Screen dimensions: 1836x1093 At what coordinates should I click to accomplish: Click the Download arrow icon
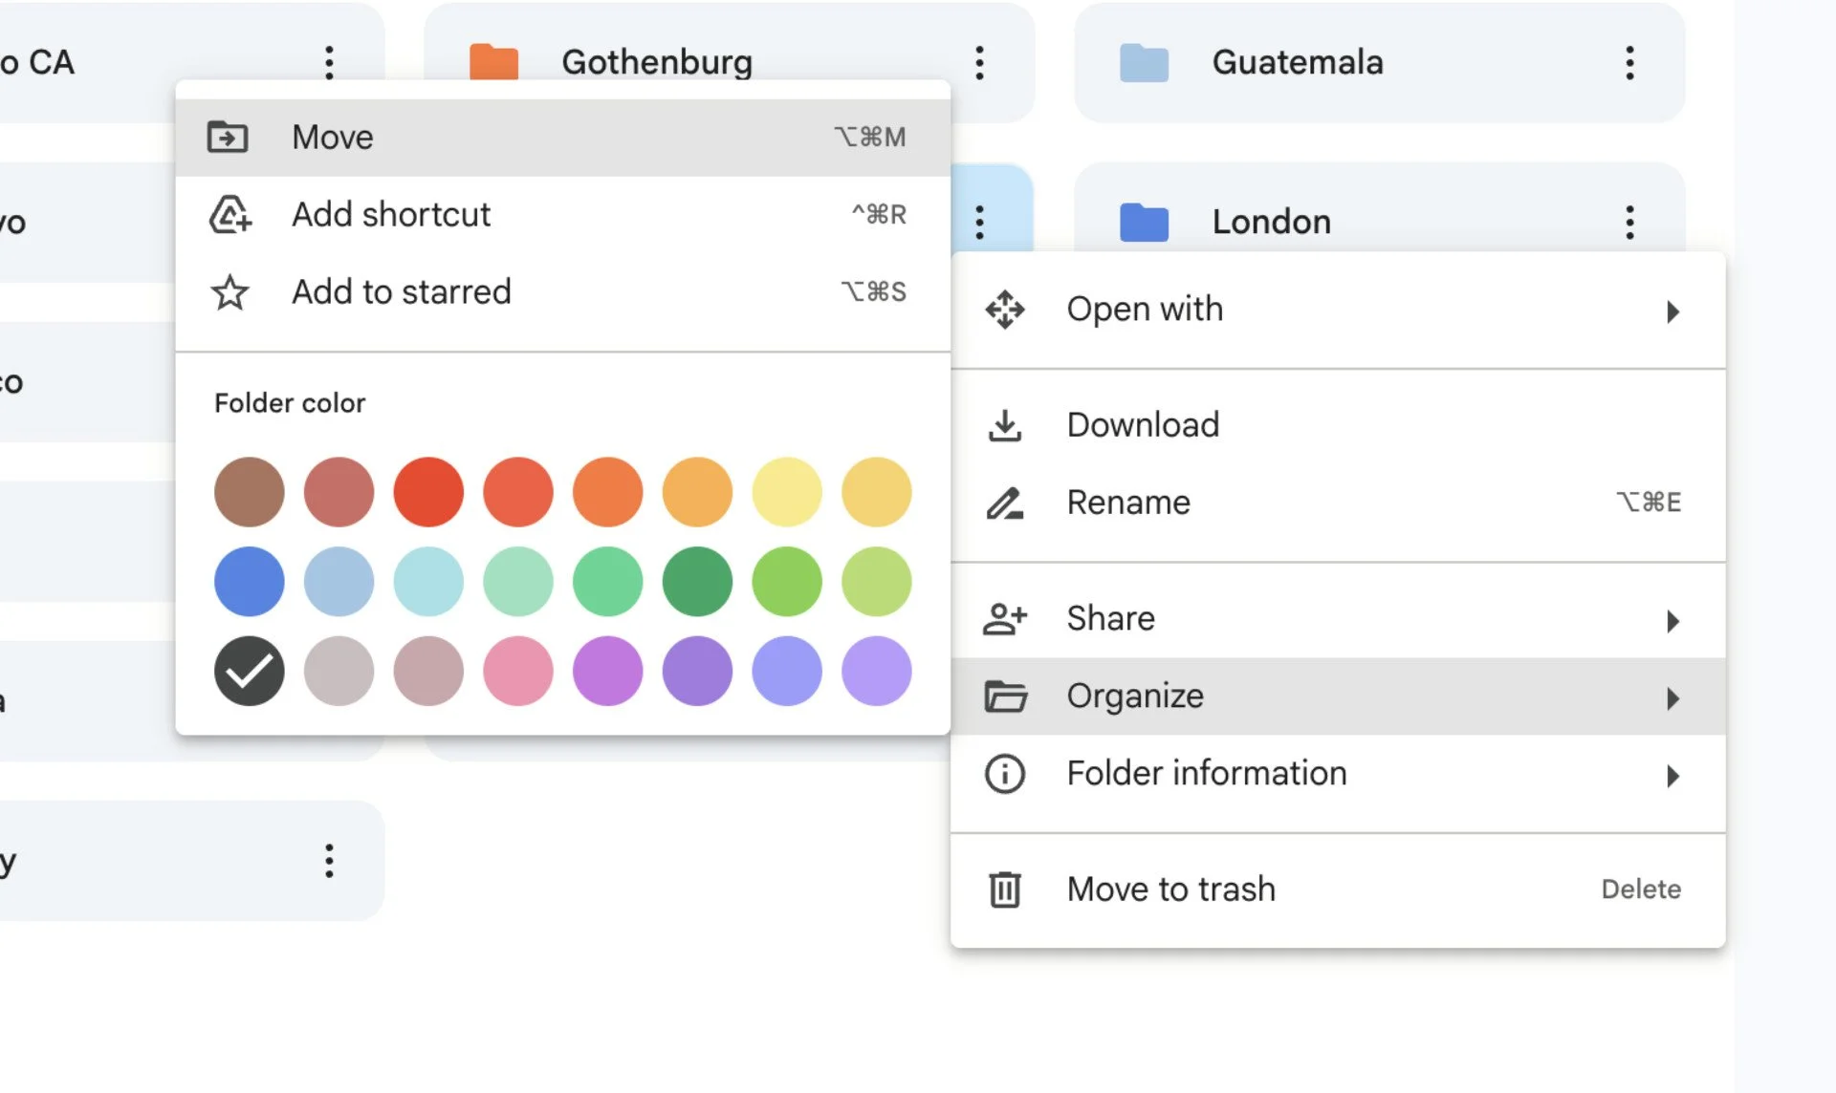[1005, 425]
